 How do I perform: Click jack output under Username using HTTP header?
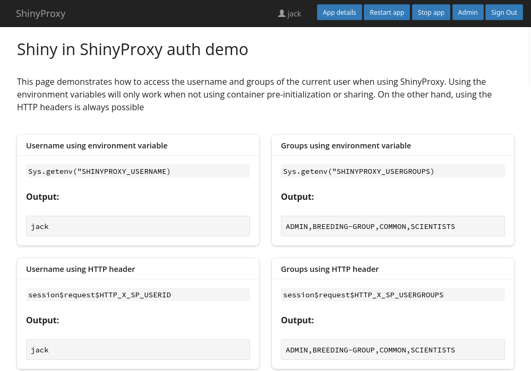pyautogui.click(x=138, y=349)
